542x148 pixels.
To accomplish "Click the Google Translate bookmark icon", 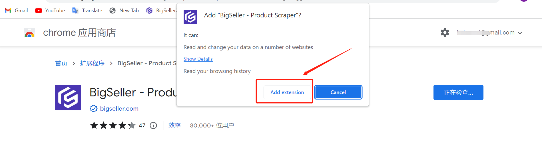I will point(75,11).
